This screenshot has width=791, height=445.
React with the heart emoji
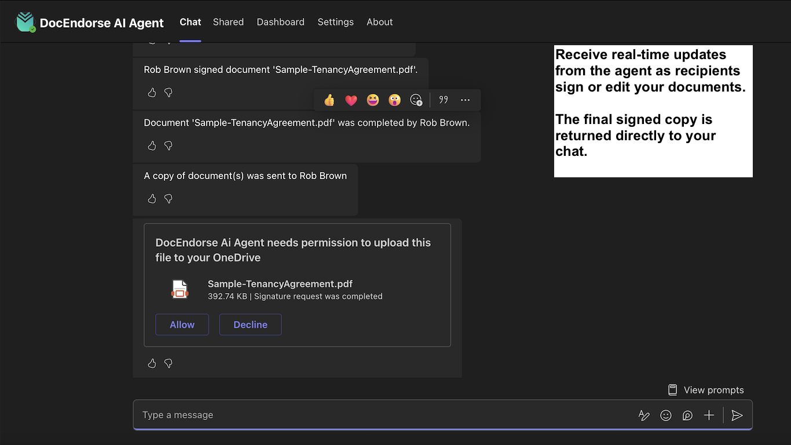(x=351, y=100)
